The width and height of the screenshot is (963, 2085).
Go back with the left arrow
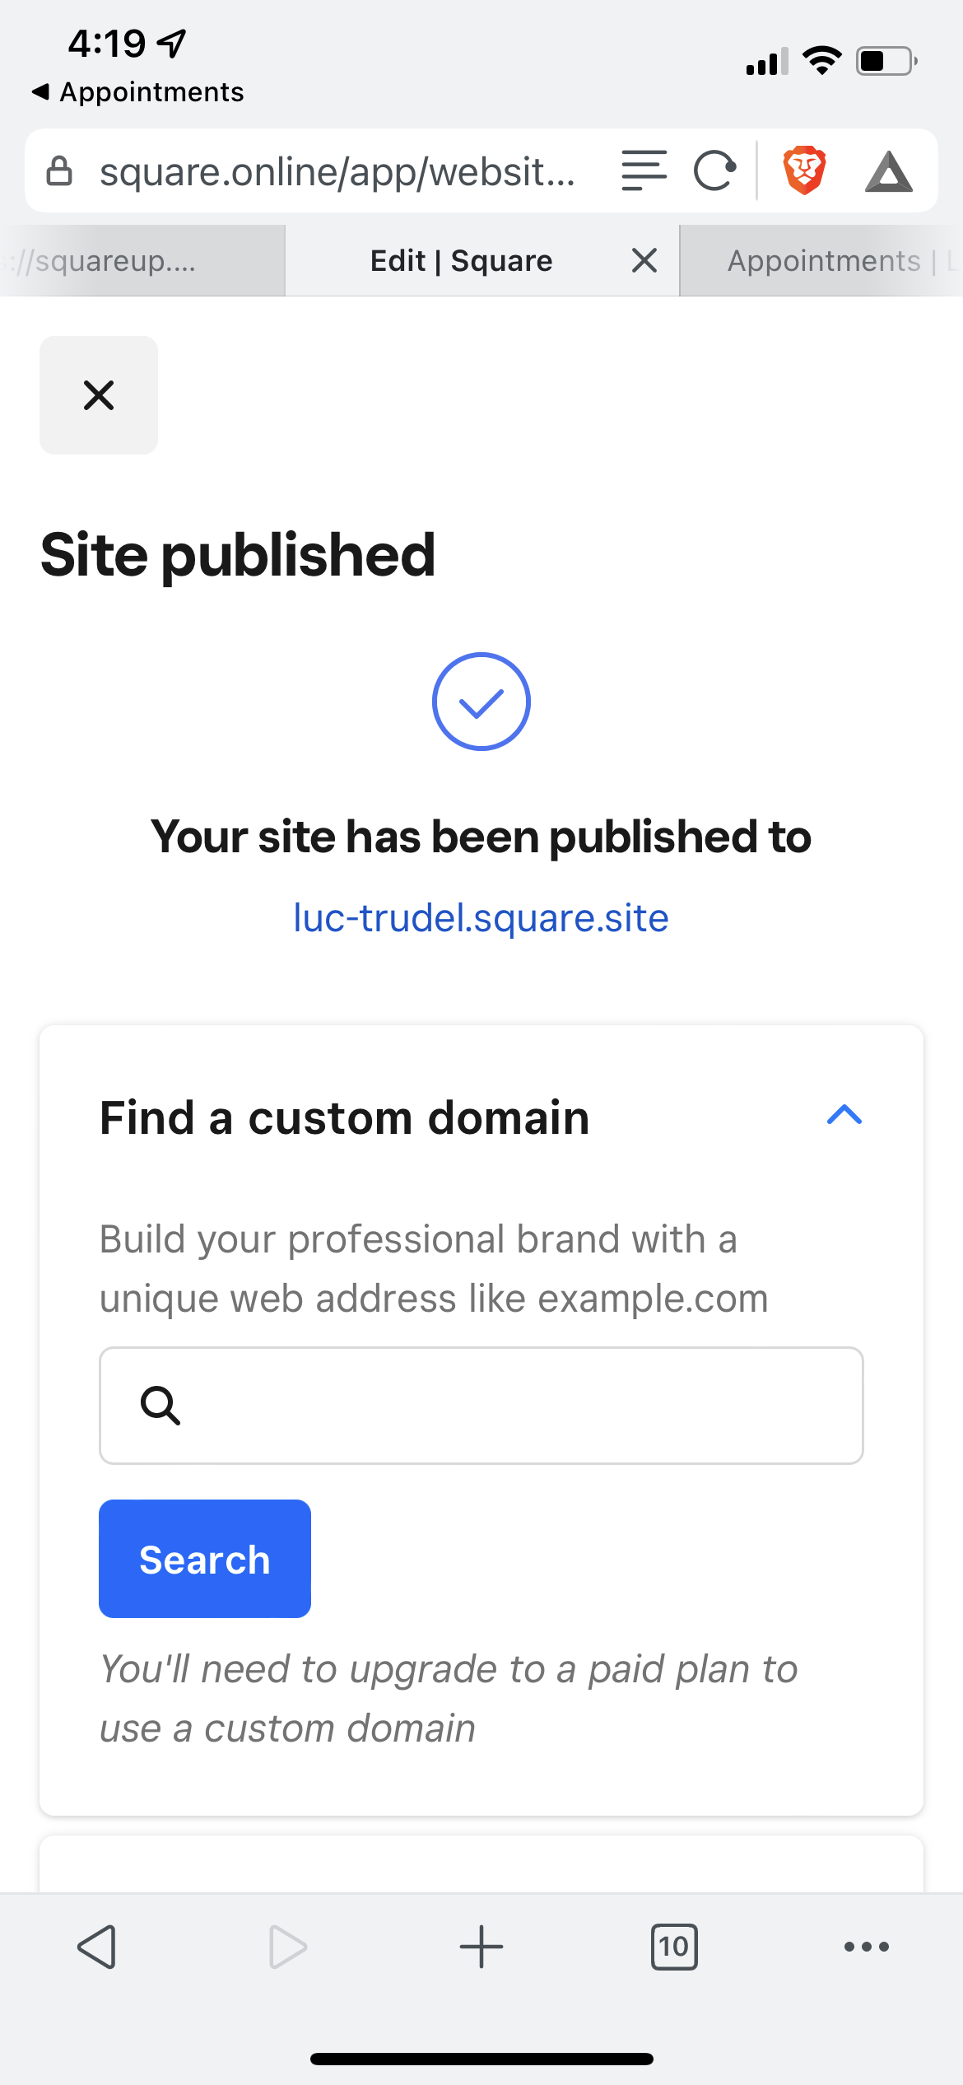[x=96, y=1947]
